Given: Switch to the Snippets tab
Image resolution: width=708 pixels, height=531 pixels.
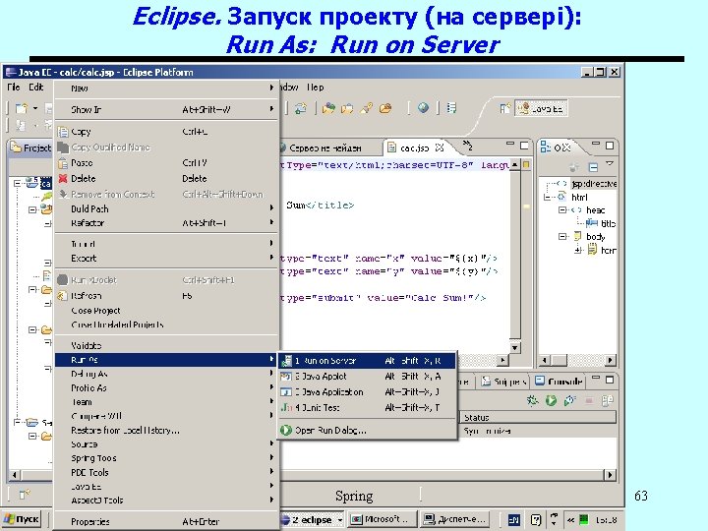Looking at the screenshot, I should (503, 382).
